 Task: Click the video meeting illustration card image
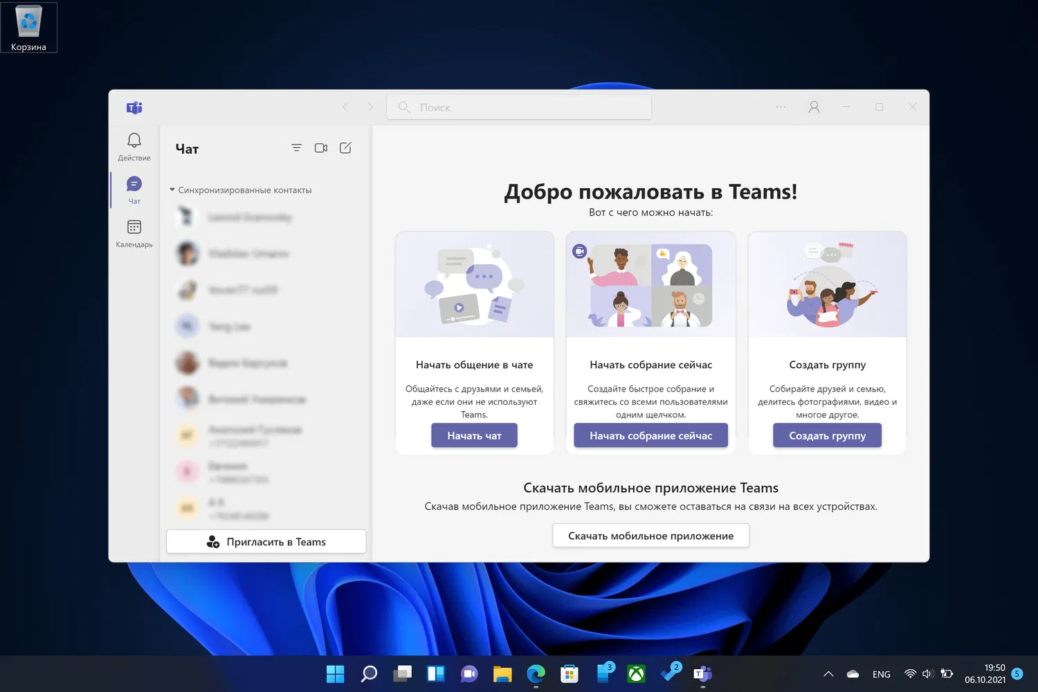click(x=650, y=284)
